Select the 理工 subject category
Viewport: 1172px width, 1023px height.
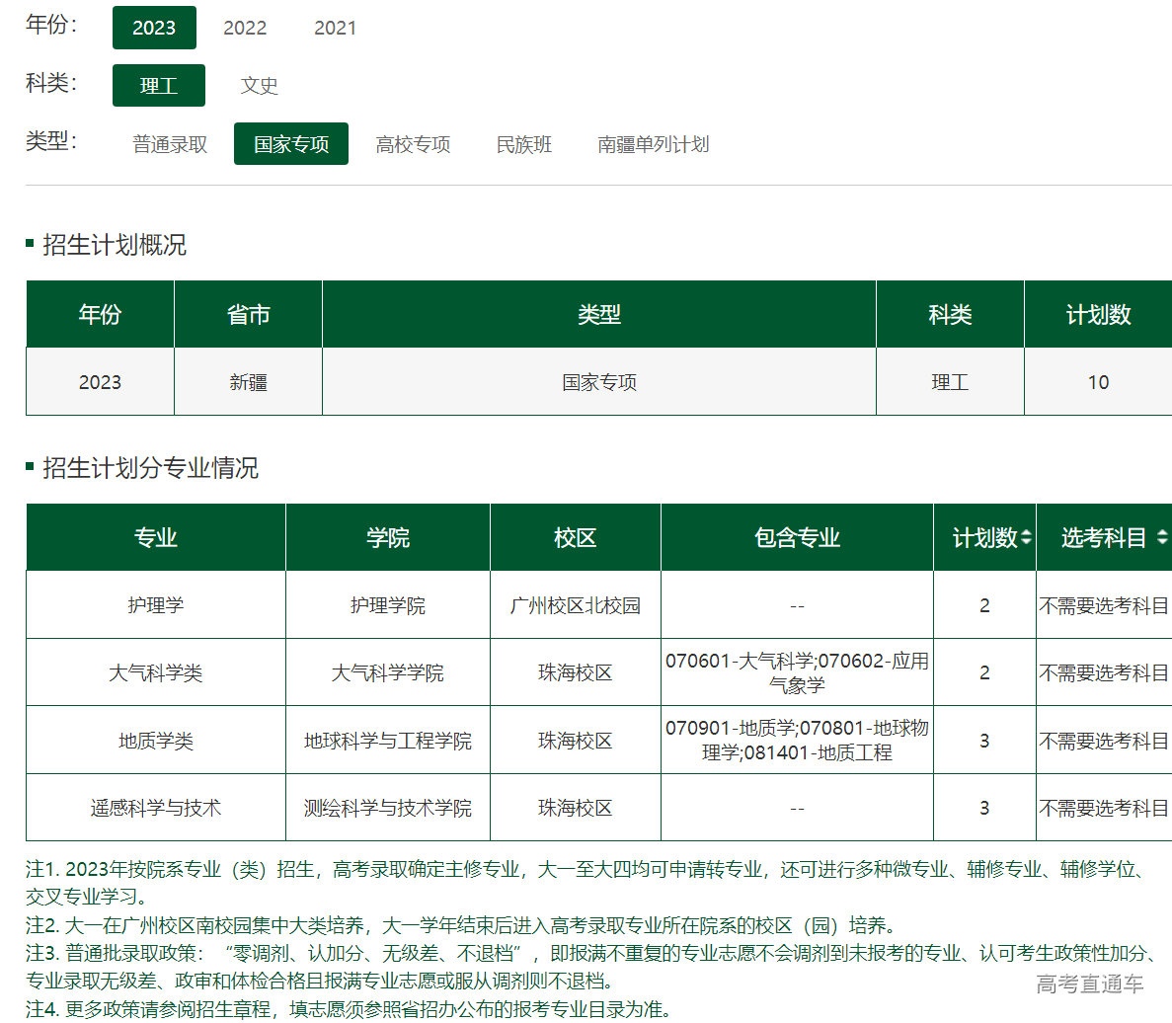[158, 86]
